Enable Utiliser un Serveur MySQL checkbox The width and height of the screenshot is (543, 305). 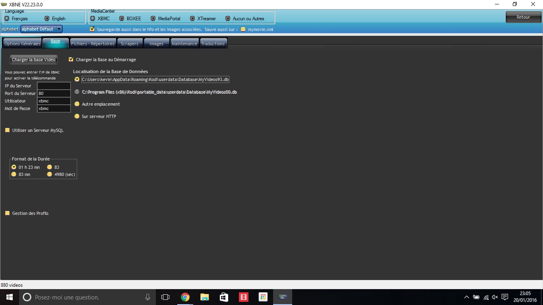coord(7,130)
